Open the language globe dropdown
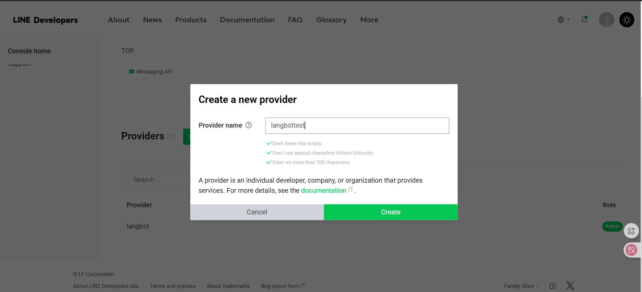The height and width of the screenshot is (292, 642). (563, 20)
